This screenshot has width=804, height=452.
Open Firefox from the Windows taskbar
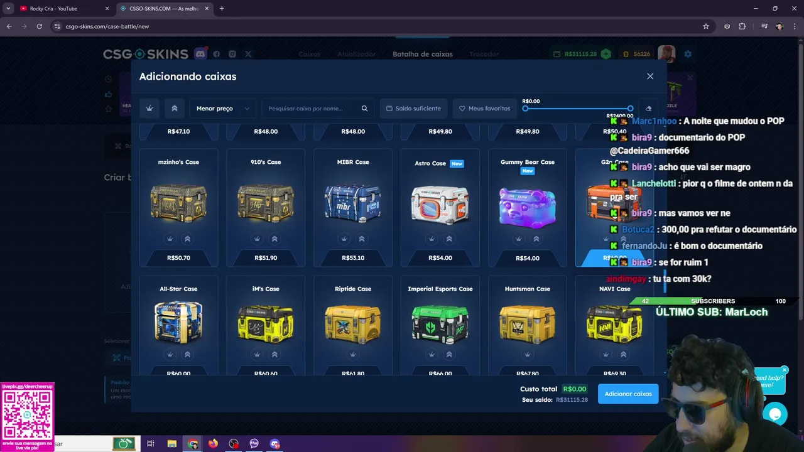[213, 444]
